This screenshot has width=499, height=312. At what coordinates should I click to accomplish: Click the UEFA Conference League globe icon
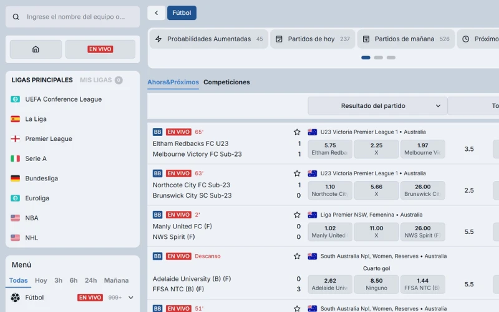(x=15, y=99)
